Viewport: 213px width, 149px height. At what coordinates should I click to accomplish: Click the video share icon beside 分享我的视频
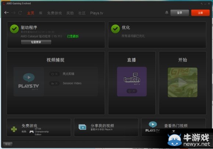[82, 127]
